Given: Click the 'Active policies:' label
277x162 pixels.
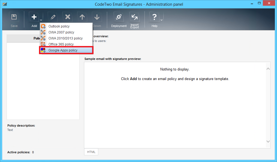Looking at the screenshot, I should click(x=19, y=152).
